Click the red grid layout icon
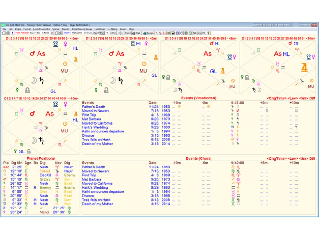 tap(165, 33)
